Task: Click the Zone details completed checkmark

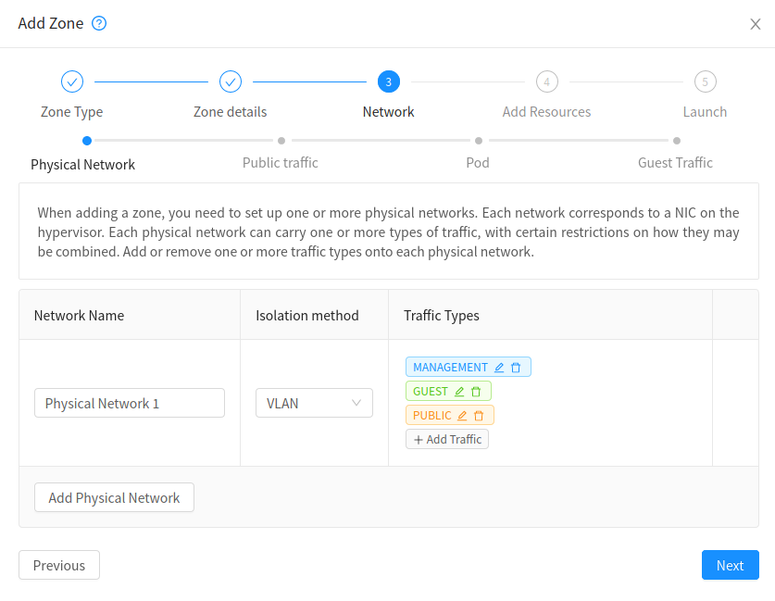Action: coord(230,81)
